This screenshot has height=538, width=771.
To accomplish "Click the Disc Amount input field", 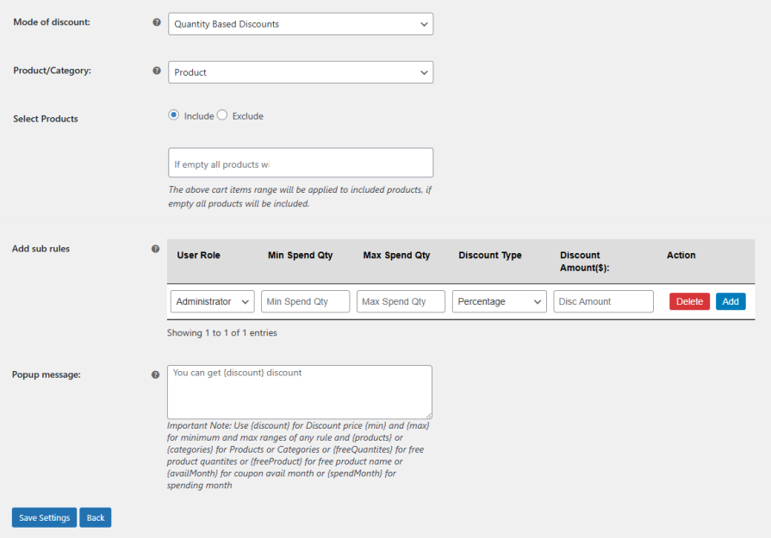I will click(603, 301).
